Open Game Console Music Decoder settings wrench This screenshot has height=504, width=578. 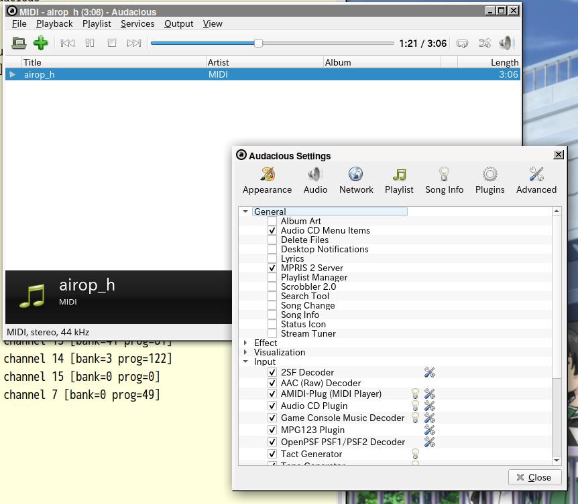pos(429,418)
